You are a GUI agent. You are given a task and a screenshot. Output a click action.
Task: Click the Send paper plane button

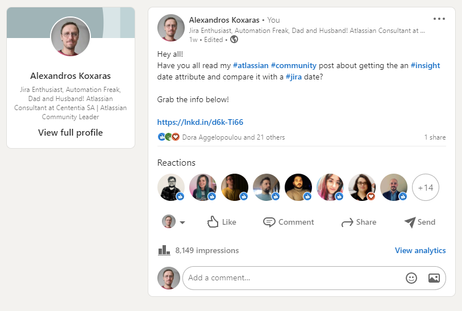coord(420,222)
